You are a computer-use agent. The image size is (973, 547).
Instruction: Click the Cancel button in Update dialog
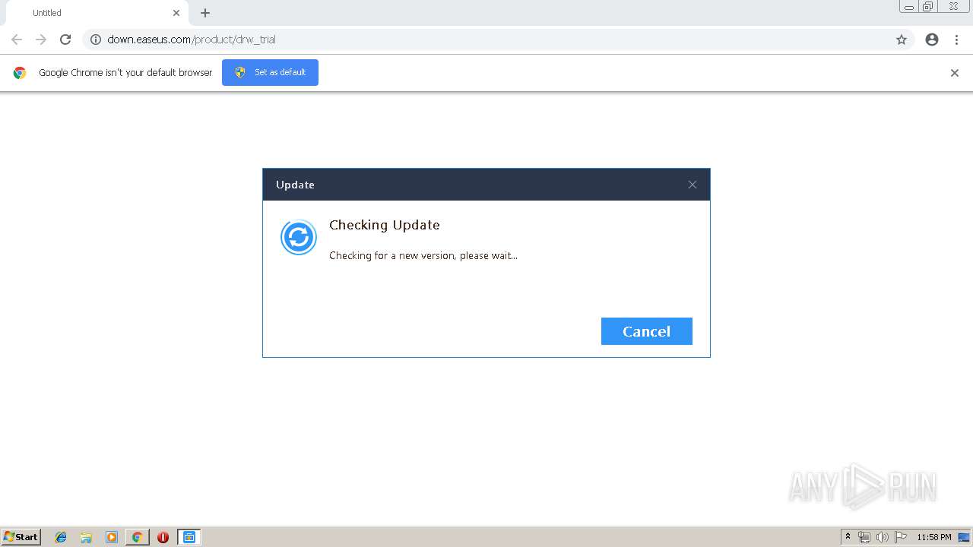click(646, 331)
